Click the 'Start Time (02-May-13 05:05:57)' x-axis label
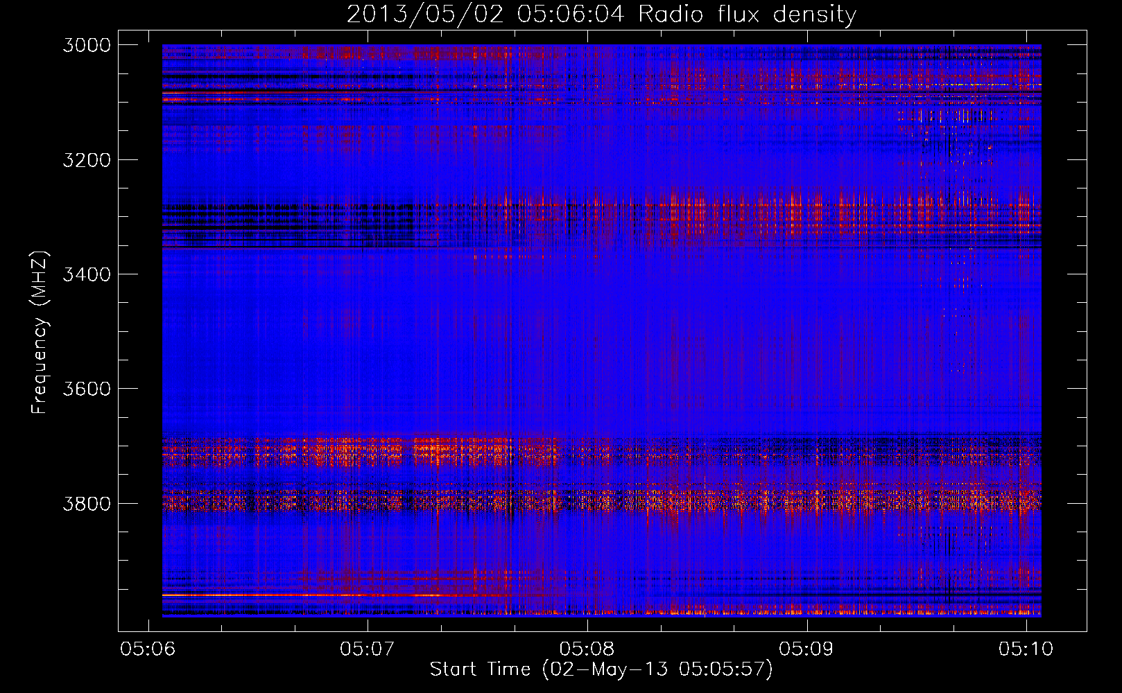 [x=601, y=669]
